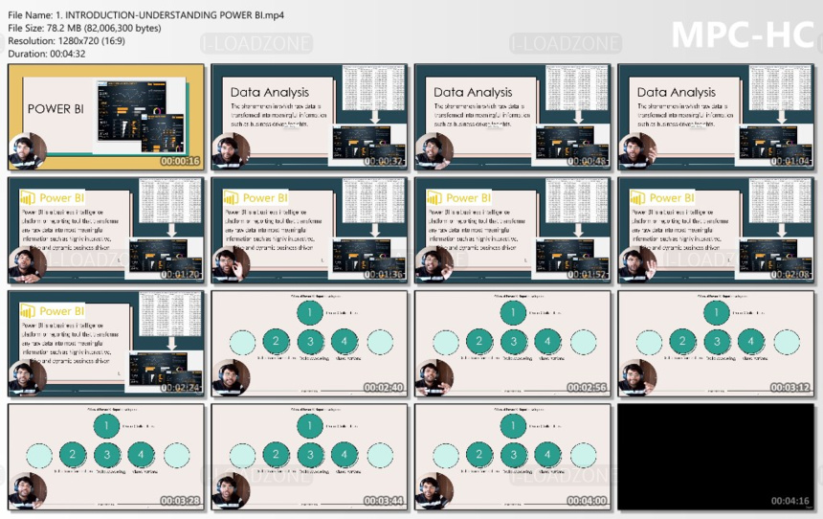Click circle number 2 in 00:02:40 thumbnail
The width and height of the screenshot is (823, 519).
tap(276, 342)
